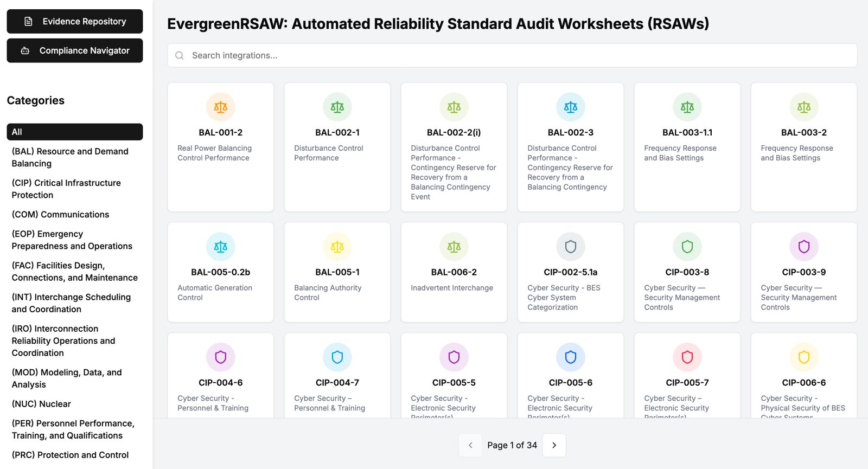Filter by (COM) Communications category
Screen dimensions: 868x469
tap(60, 215)
